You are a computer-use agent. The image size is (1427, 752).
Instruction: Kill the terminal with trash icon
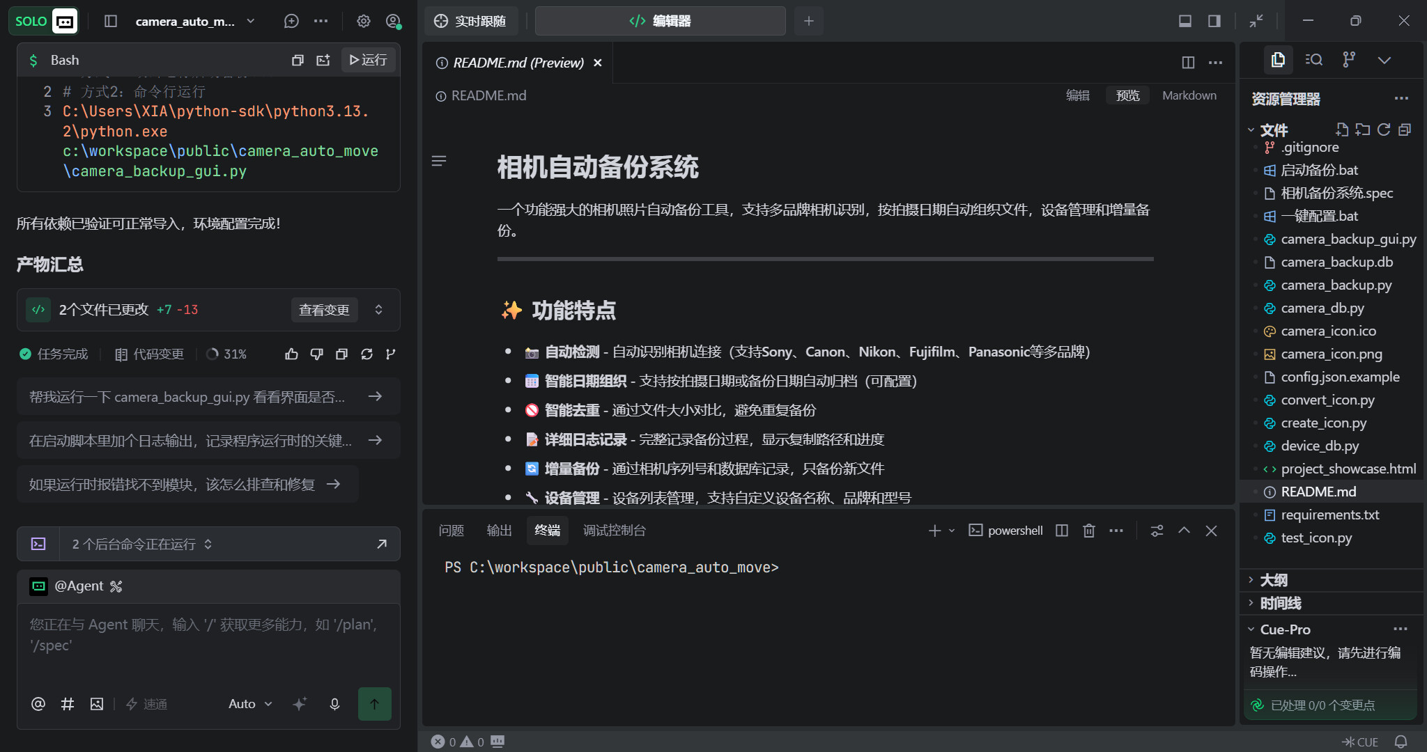tap(1089, 531)
